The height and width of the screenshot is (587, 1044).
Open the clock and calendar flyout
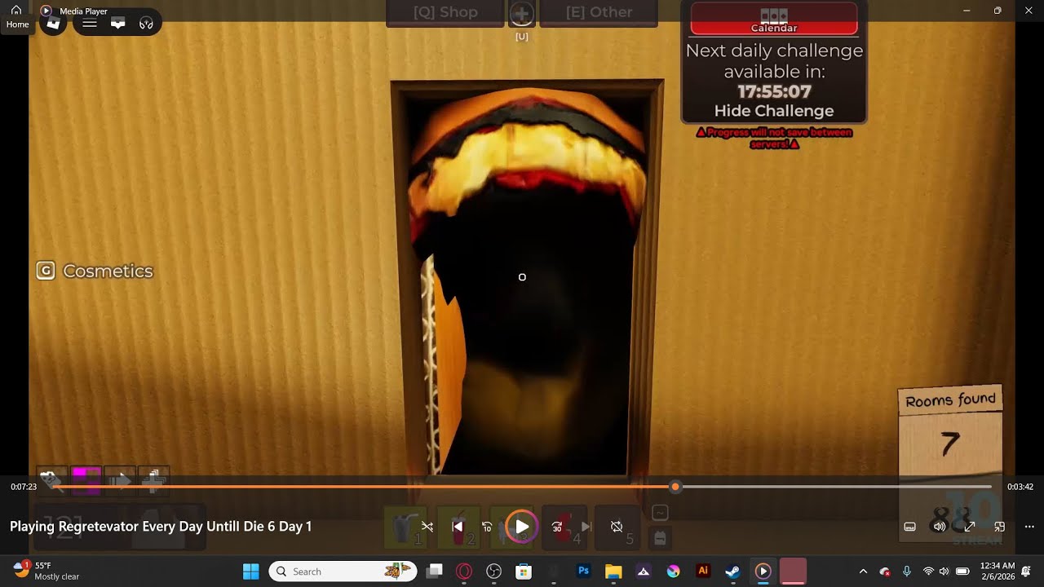(x=997, y=571)
